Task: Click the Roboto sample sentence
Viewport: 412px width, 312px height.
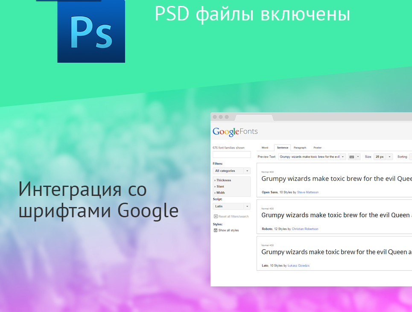Action: click(x=336, y=216)
